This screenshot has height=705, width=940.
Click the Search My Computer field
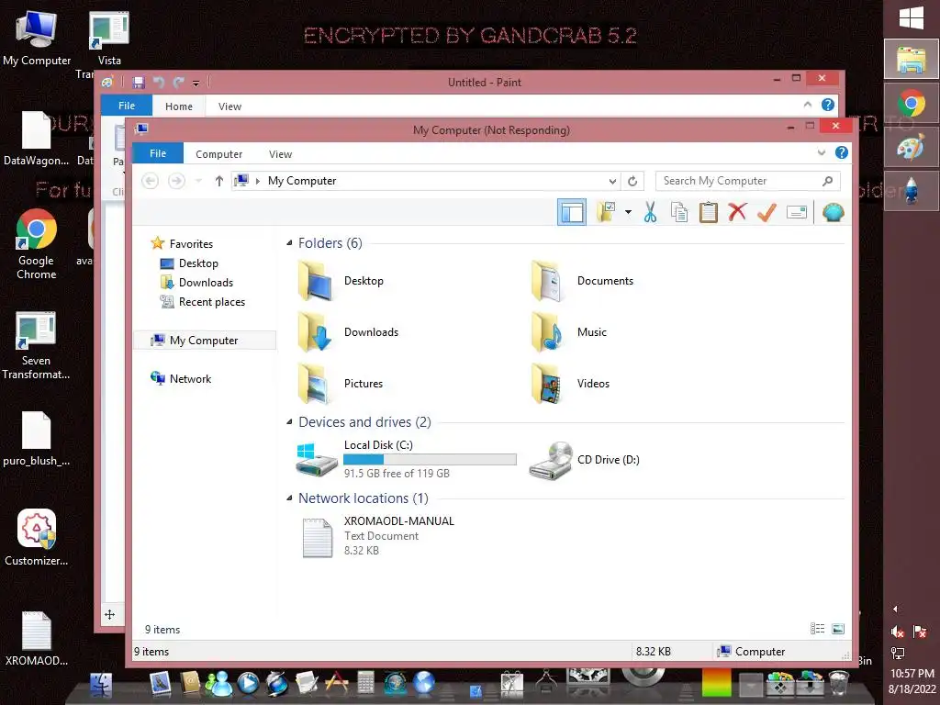coord(747,181)
